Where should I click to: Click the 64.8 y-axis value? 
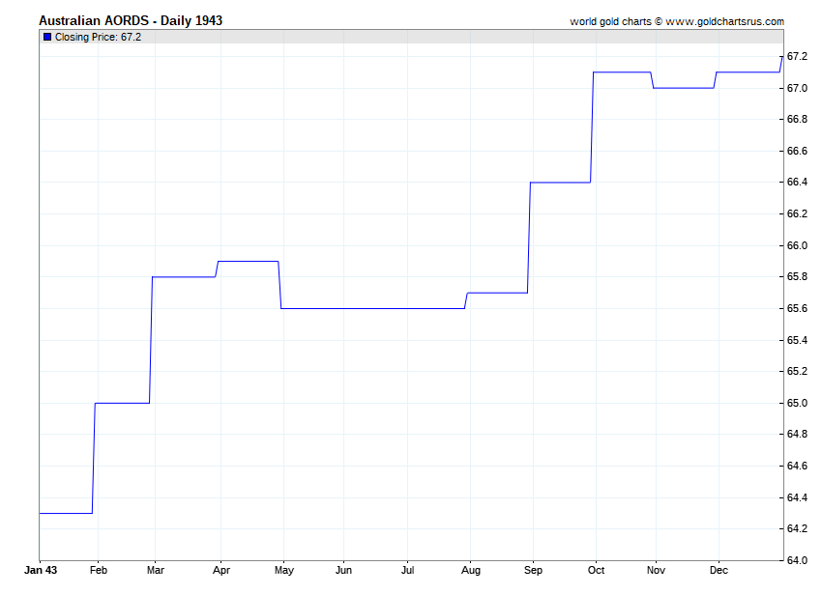pyautogui.click(x=797, y=435)
